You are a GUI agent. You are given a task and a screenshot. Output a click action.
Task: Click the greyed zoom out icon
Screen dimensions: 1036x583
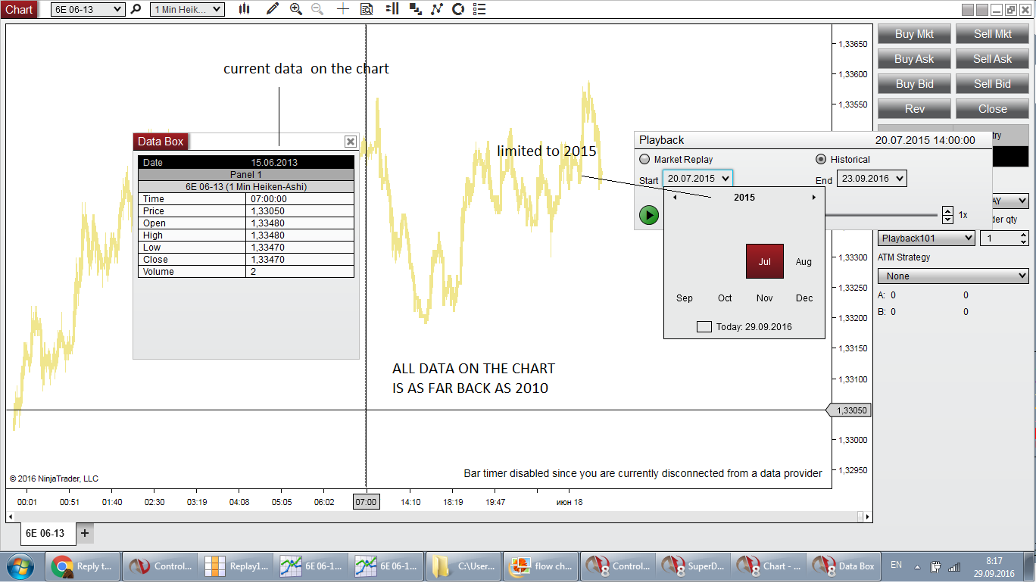(x=317, y=9)
